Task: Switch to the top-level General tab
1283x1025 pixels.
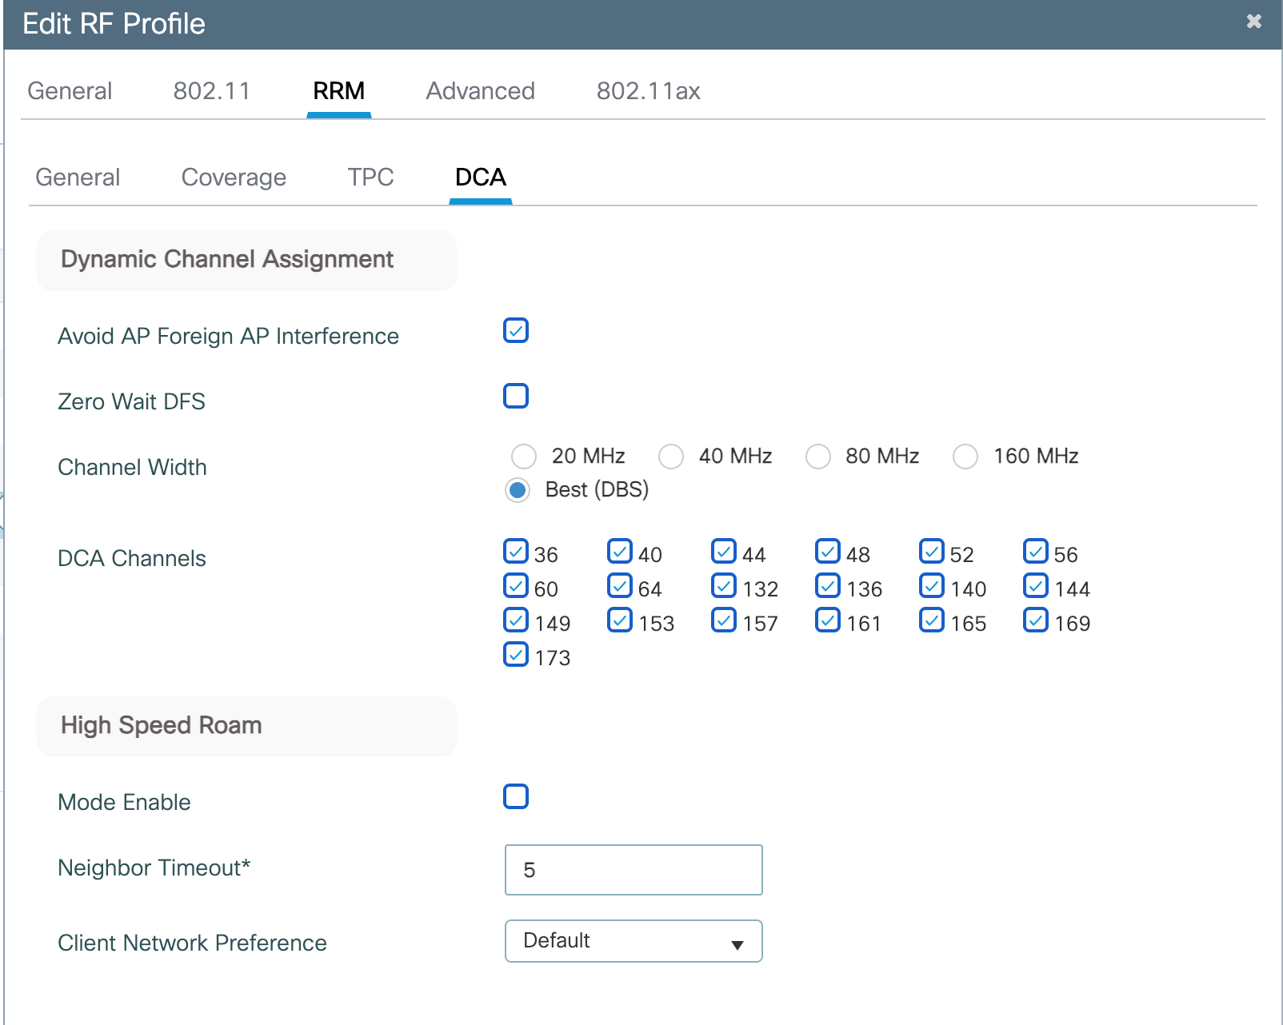Action: [70, 91]
